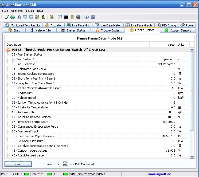Screen dimensions: 199x177
Task: Switch to Live Data Grid tab
Action: pyautogui.click(x=79, y=25)
